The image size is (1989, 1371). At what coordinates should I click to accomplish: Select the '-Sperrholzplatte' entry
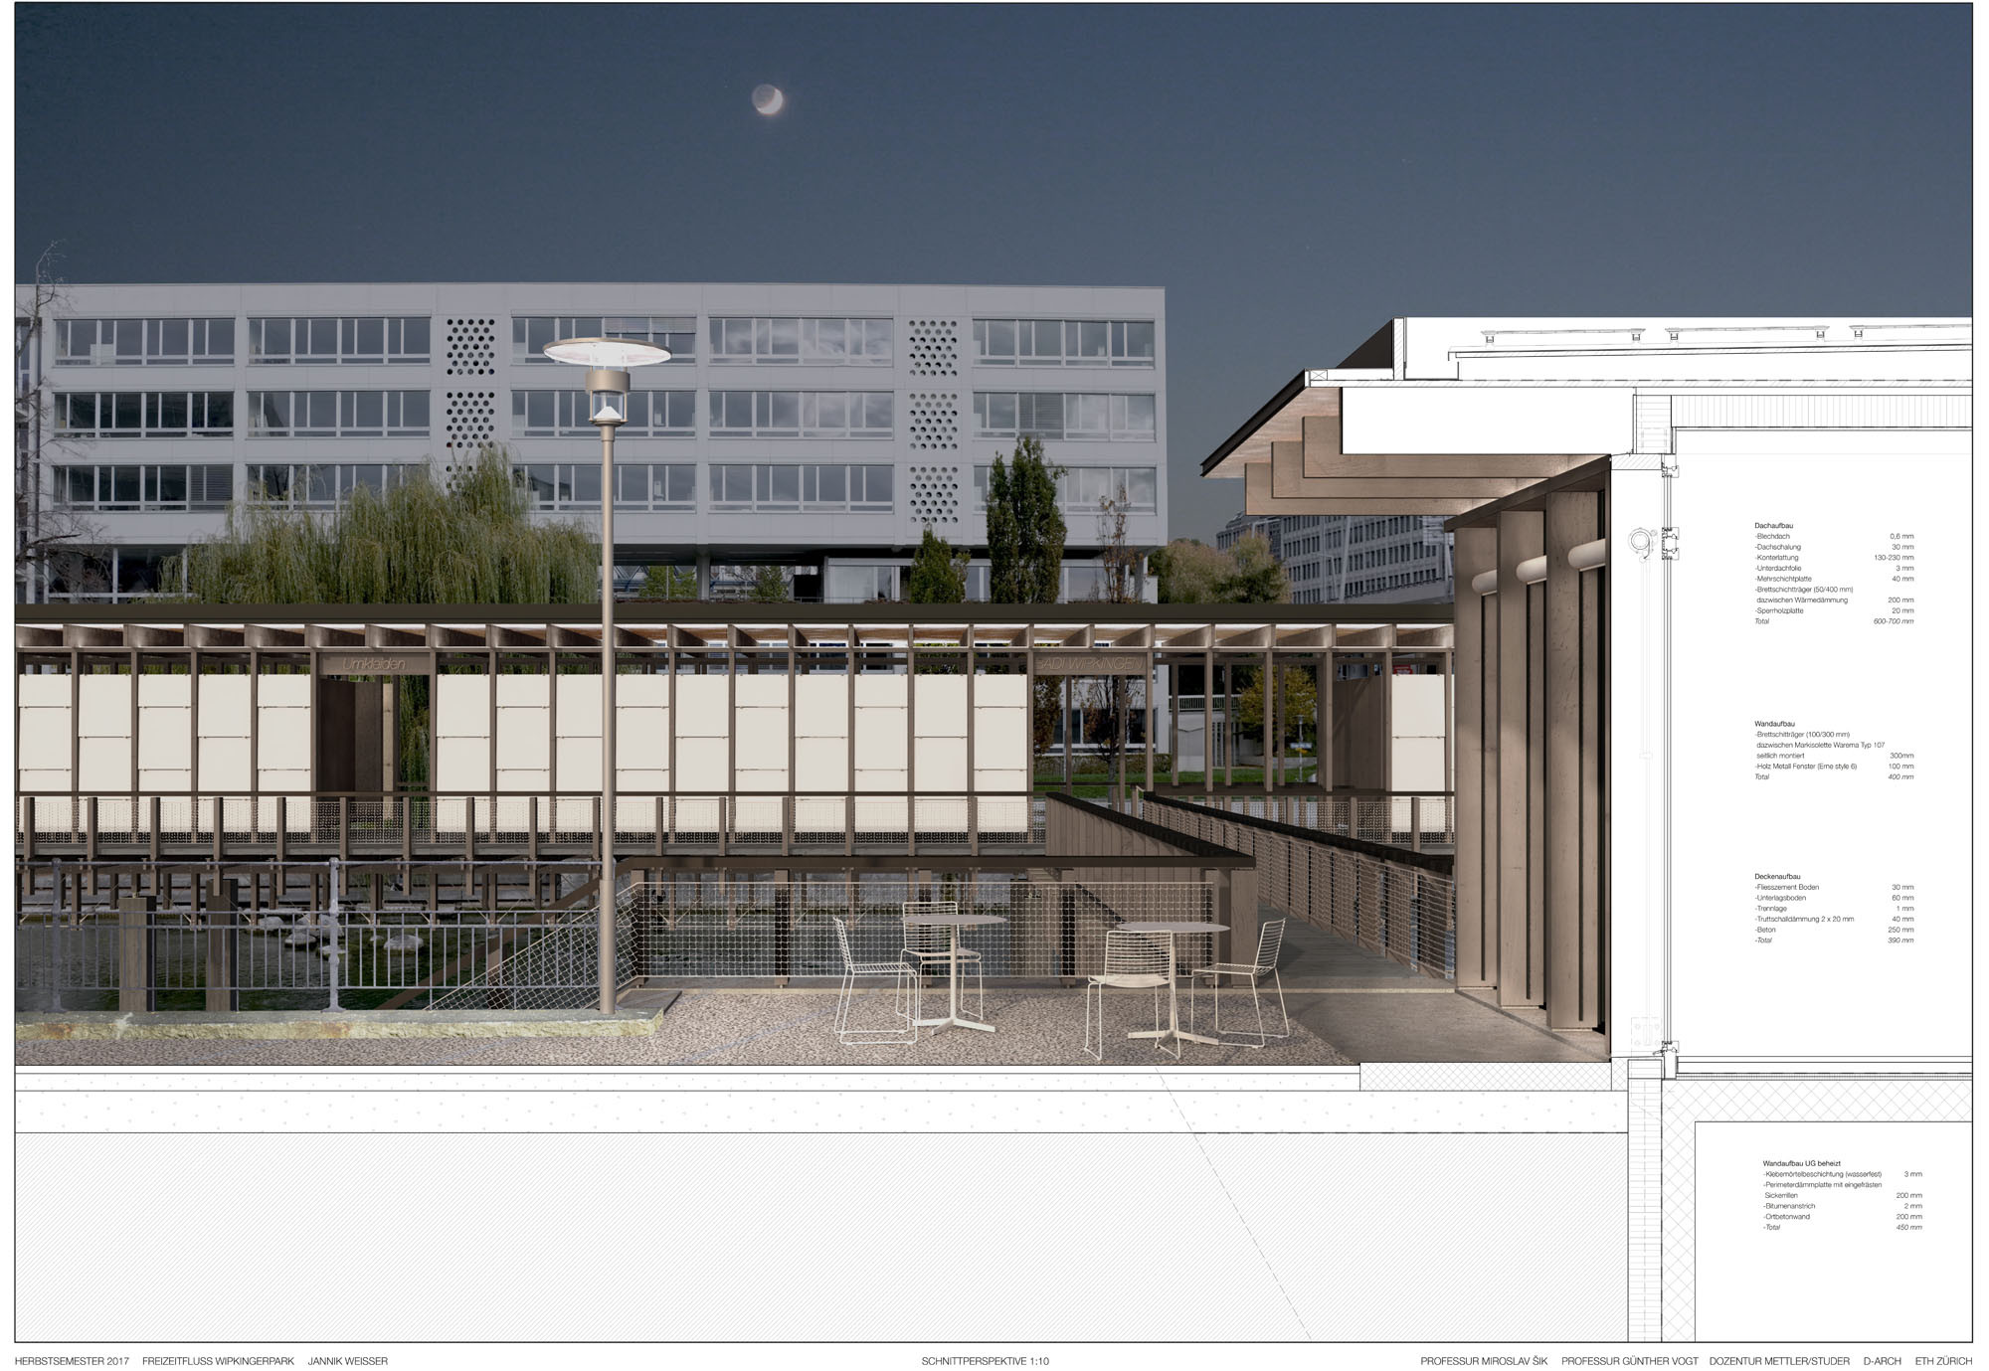tap(1779, 610)
